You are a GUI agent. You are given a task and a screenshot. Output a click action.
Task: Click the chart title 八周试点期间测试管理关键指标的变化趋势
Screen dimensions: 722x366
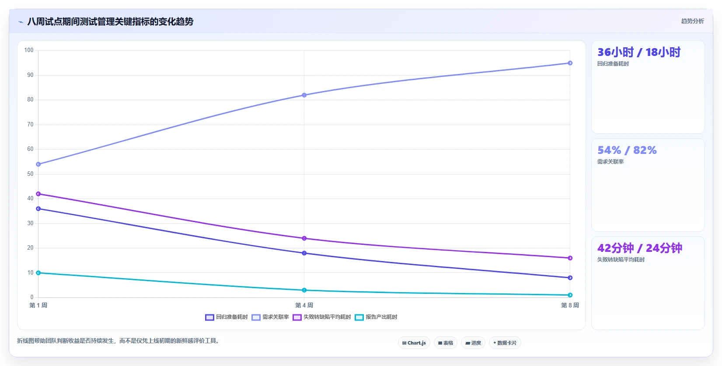tap(110, 21)
